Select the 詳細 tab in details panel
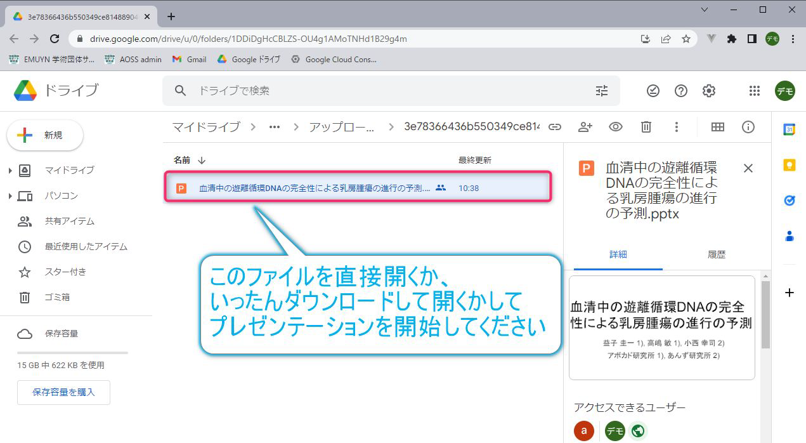 618,255
